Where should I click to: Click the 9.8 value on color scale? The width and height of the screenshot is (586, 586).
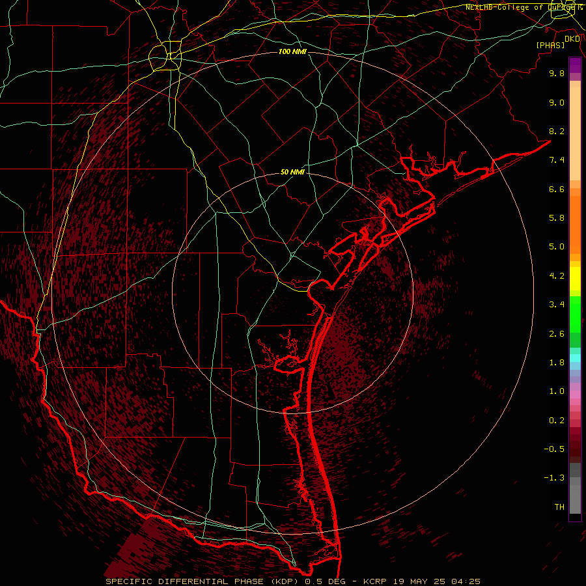[x=557, y=73]
